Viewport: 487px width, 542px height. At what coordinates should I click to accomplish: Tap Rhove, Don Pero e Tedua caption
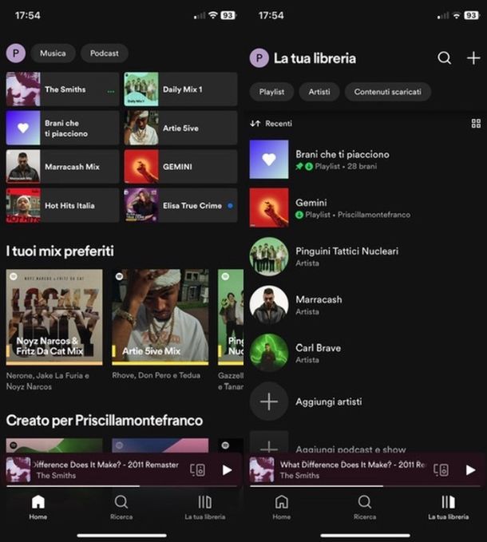(x=156, y=375)
